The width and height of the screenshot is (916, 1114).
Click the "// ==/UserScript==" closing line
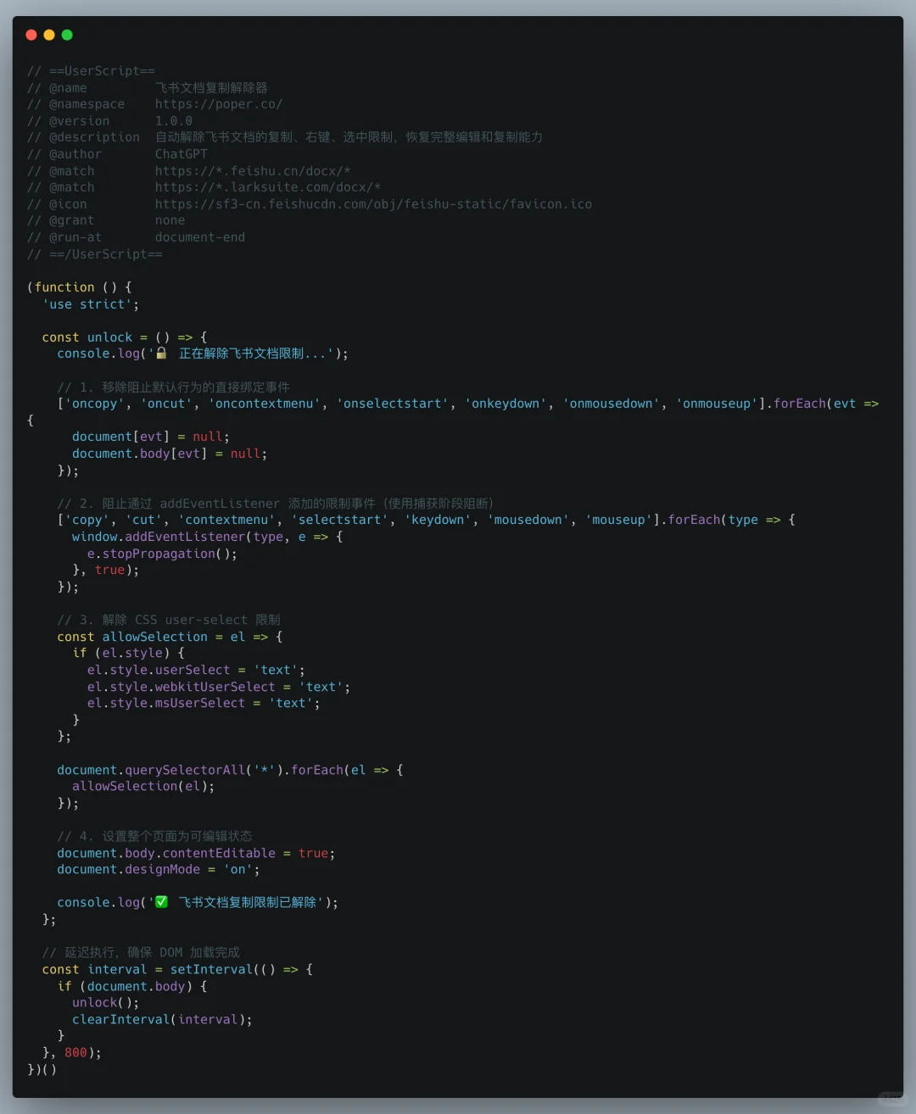(95, 254)
